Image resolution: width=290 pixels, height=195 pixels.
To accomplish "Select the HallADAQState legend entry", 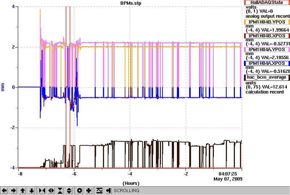I will point(267,3).
